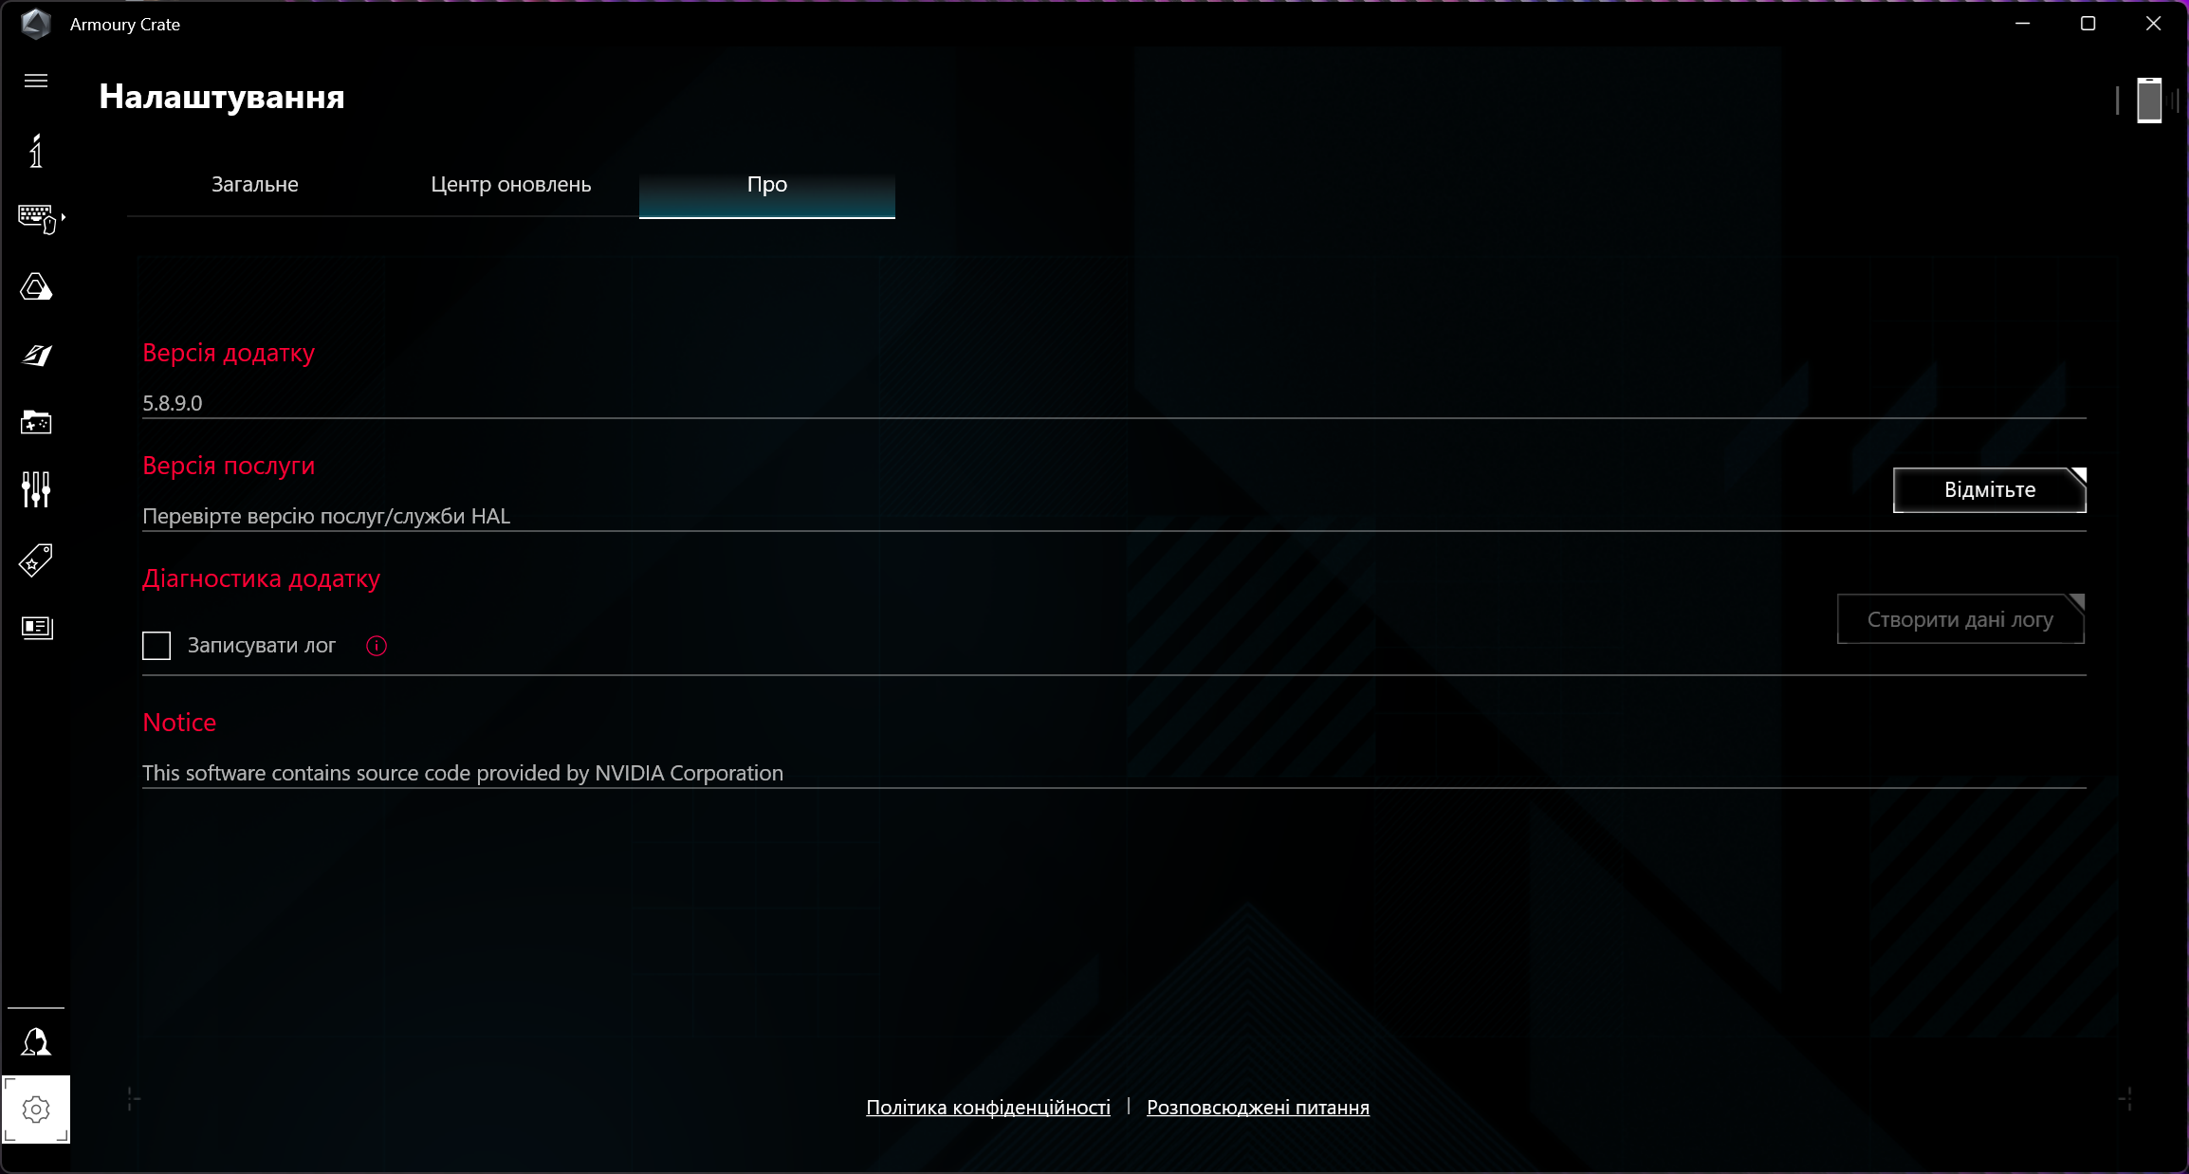Click the Відмітьте button
Viewport: 2189px width, 1174px height.
tap(1990, 490)
